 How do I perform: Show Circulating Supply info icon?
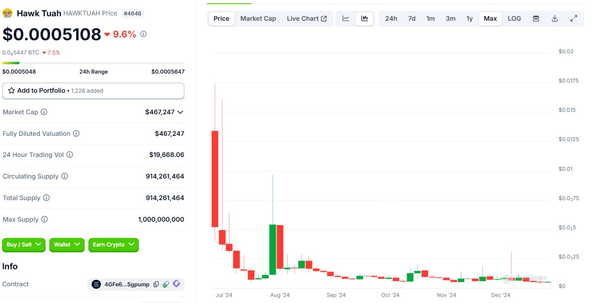coord(64,176)
